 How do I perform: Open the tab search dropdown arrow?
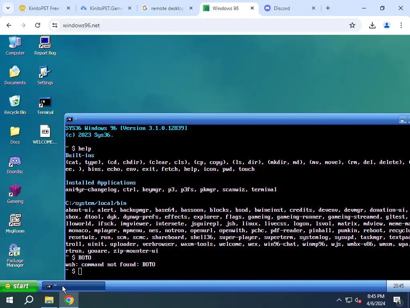pos(8,8)
